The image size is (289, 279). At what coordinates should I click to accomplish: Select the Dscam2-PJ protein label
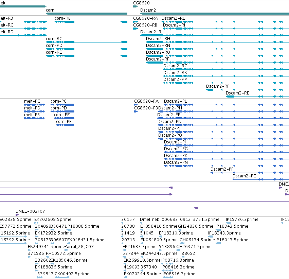(169, 128)
